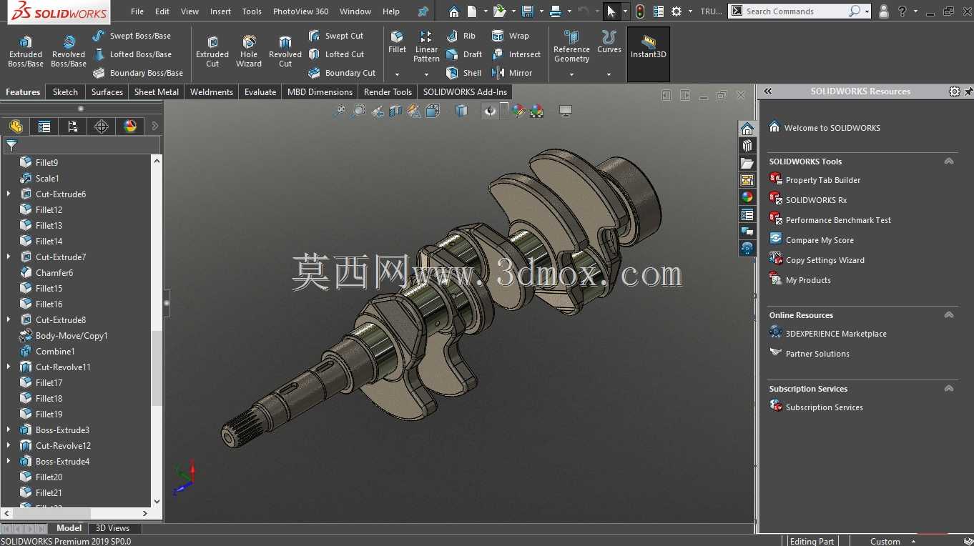
Task: Select the Rib tool
Action: coord(461,36)
